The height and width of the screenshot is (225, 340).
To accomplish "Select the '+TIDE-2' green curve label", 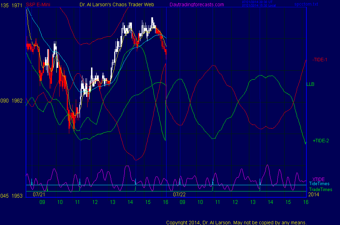I will (321, 141).
